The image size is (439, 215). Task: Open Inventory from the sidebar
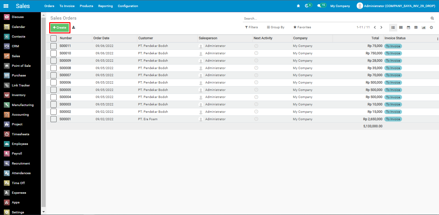pos(18,95)
